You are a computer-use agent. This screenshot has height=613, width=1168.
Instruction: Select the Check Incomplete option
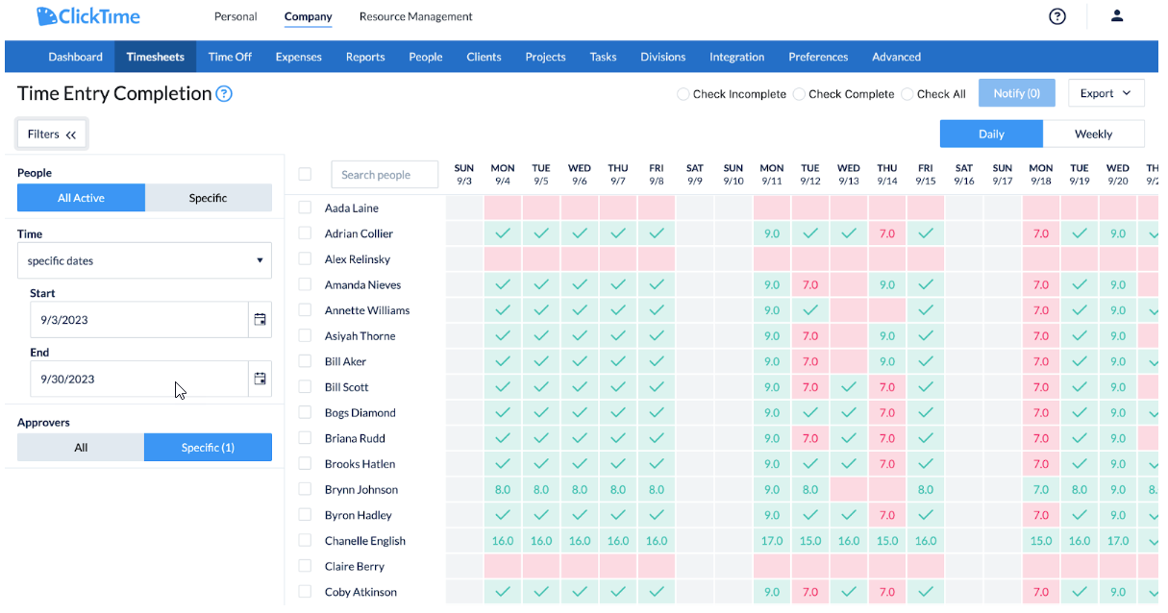point(683,94)
